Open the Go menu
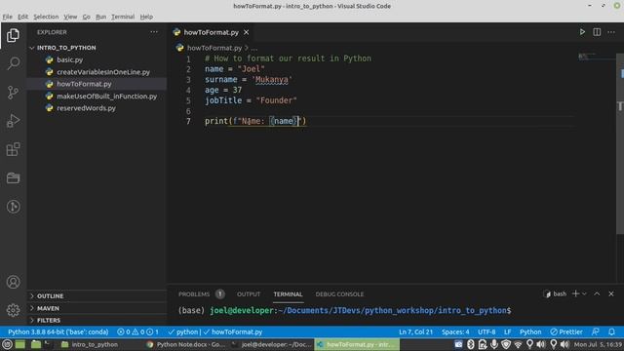This screenshot has width=624, height=351. [86, 17]
